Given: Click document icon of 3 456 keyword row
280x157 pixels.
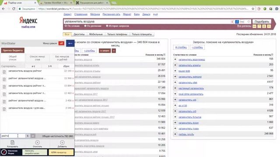Looking at the screenshot, I should (4, 102).
